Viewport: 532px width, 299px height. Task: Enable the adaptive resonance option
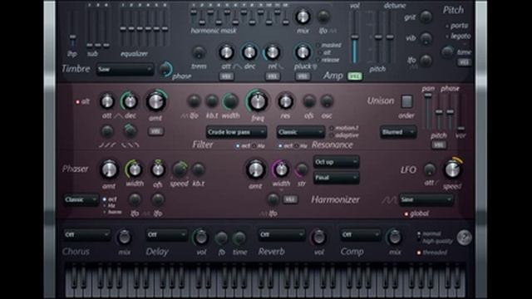point(344,135)
